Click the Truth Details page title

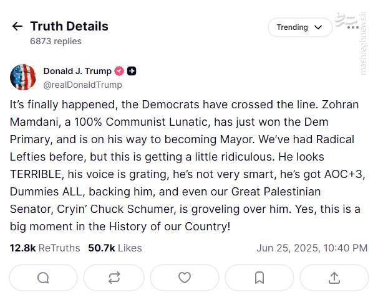69,26
